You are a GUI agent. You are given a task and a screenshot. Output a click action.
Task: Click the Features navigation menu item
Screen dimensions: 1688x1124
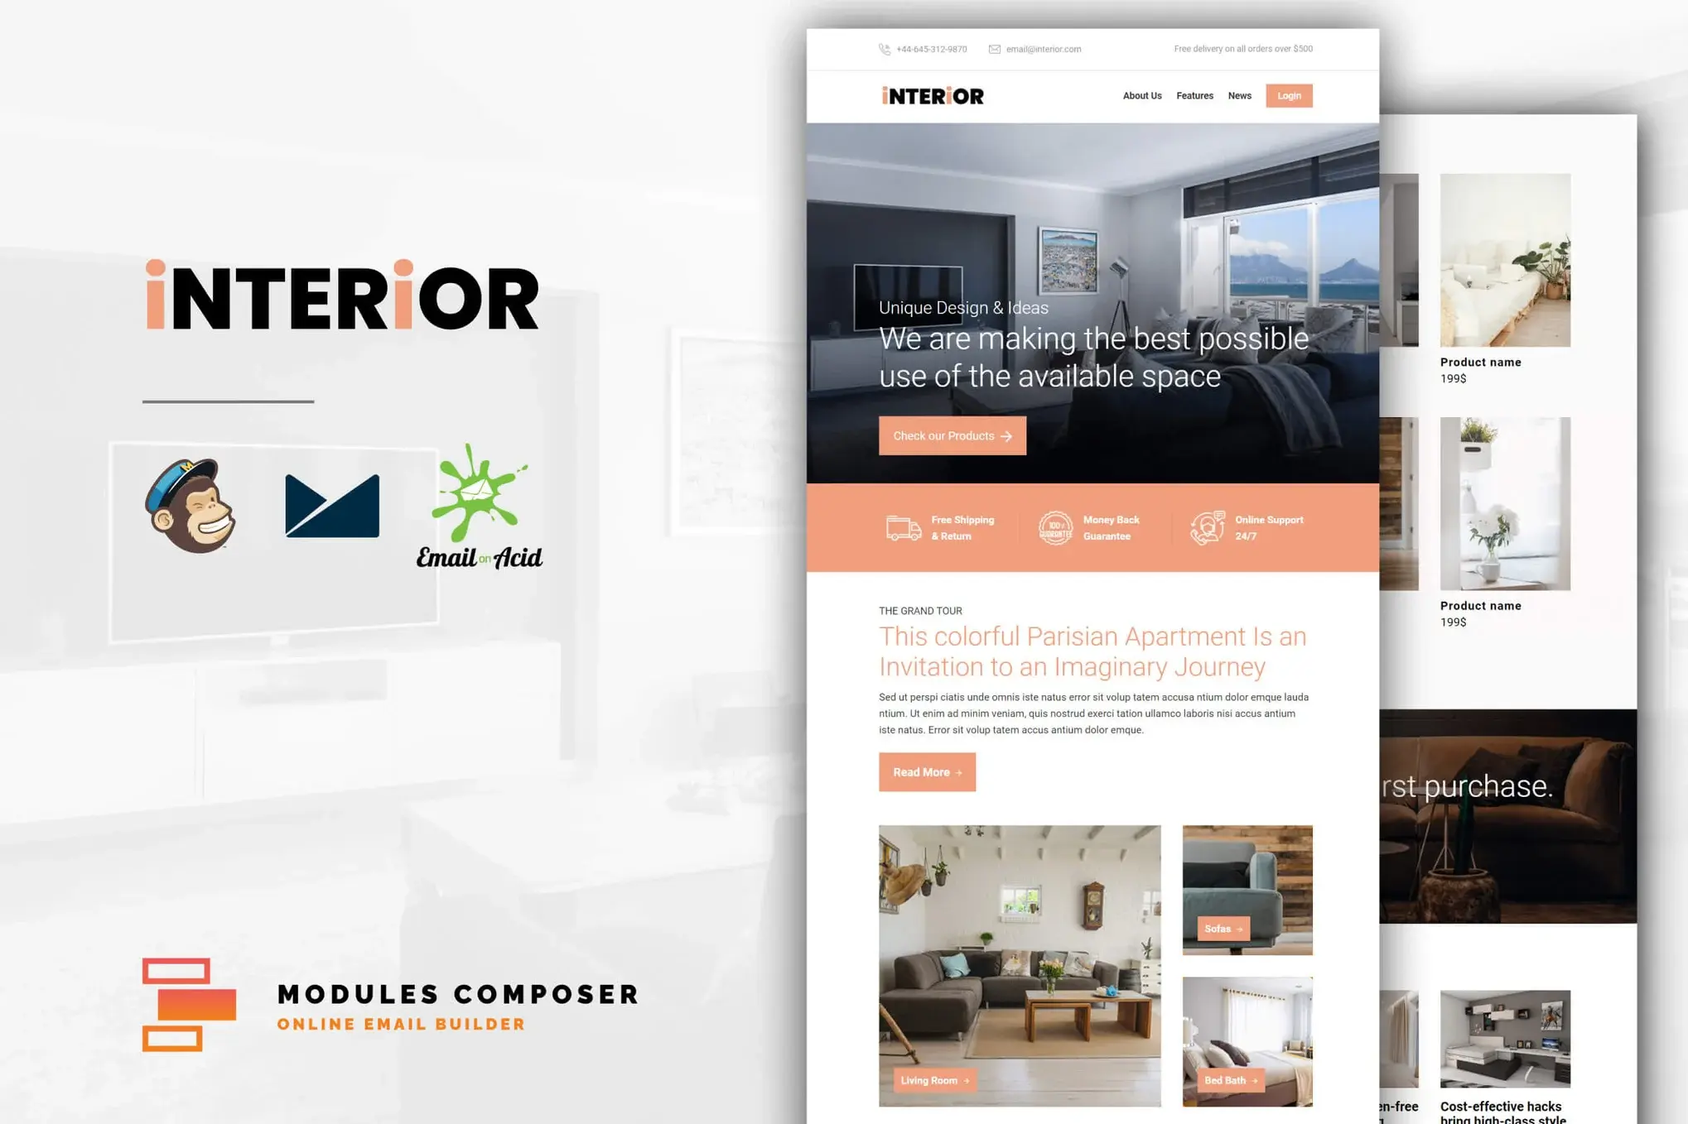[x=1194, y=95]
